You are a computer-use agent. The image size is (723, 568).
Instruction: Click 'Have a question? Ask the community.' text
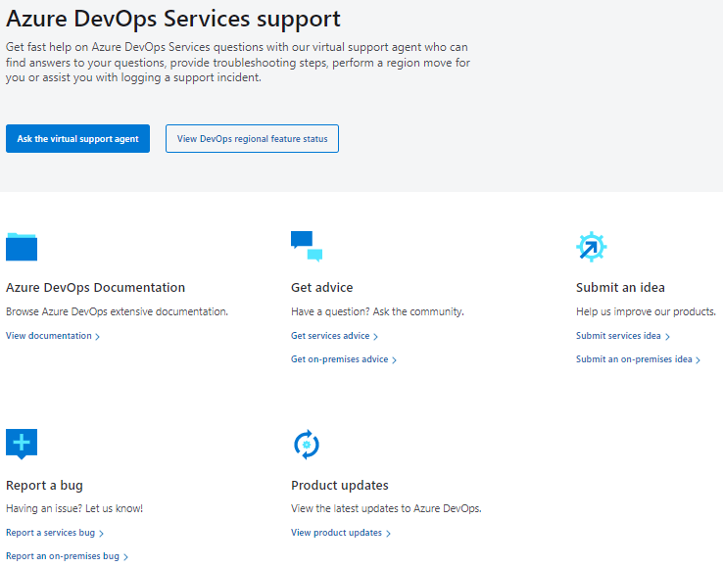click(377, 311)
